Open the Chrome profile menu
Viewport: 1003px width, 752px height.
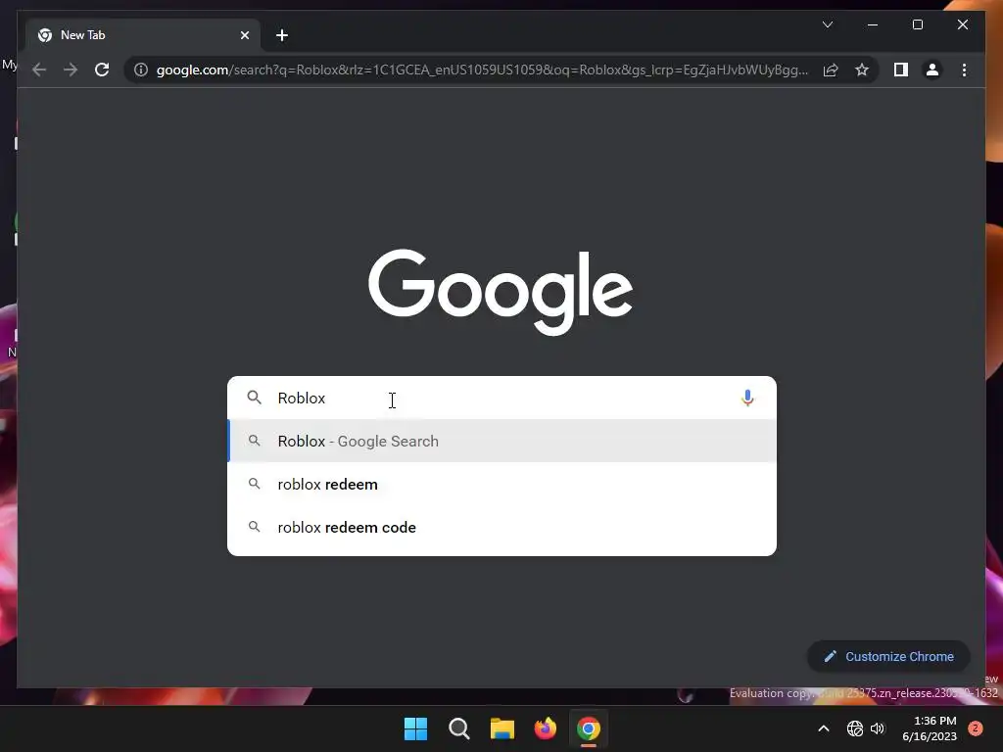pyautogui.click(x=932, y=70)
